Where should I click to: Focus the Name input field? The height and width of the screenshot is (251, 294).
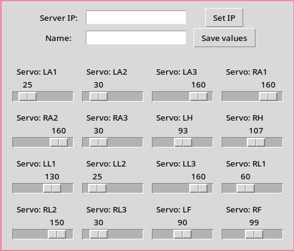click(x=136, y=38)
